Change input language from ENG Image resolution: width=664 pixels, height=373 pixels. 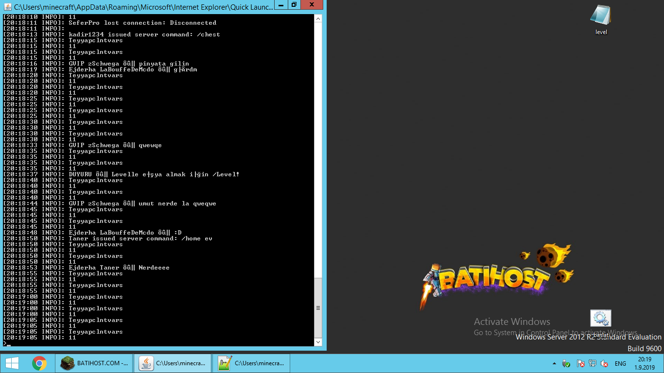click(x=620, y=363)
